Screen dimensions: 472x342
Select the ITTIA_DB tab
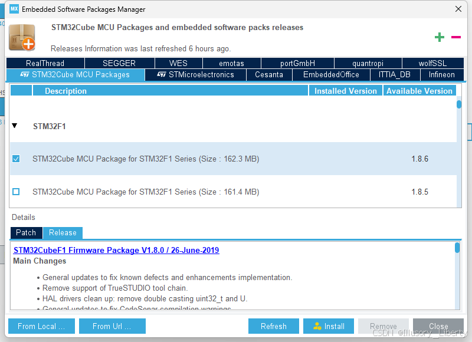pos(395,75)
